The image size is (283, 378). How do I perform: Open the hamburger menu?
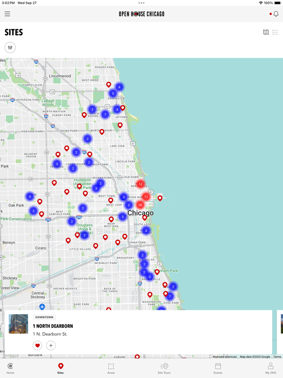[x=7, y=14]
